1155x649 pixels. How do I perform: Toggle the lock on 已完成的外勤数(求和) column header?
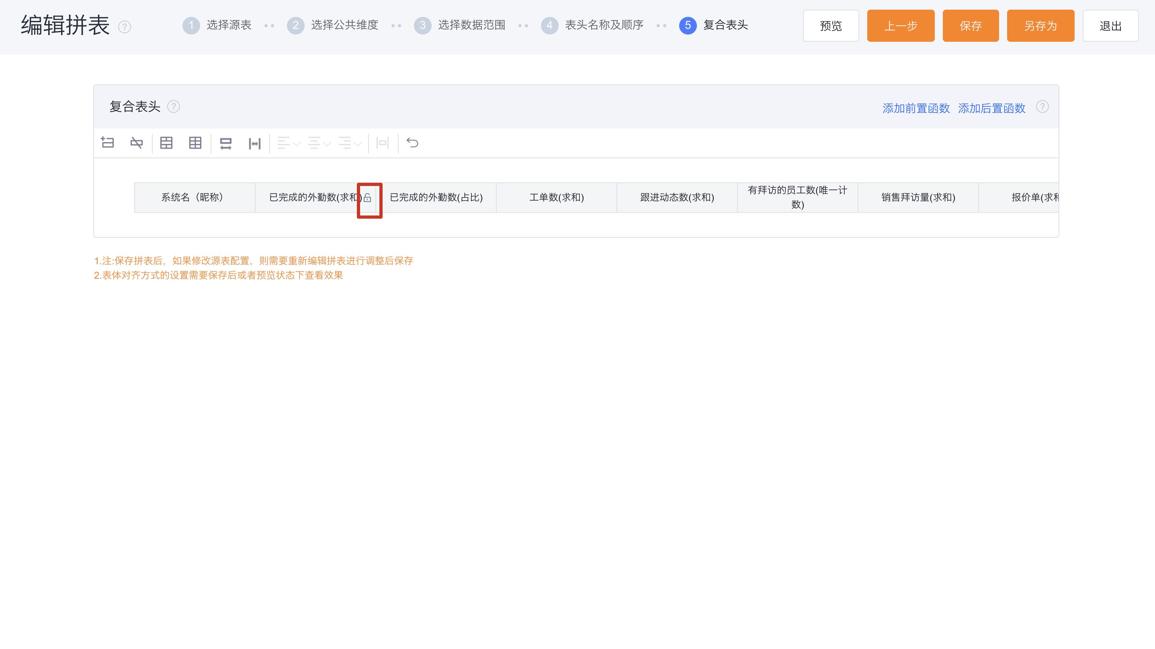point(368,198)
